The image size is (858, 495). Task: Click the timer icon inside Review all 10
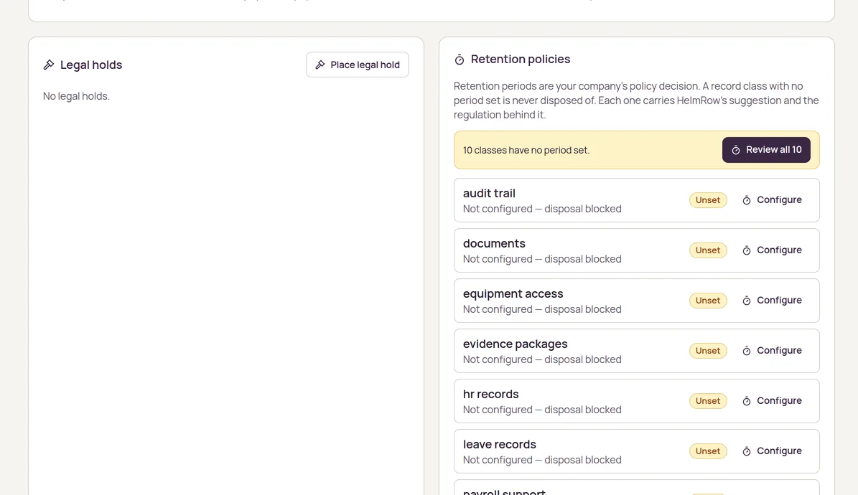736,150
